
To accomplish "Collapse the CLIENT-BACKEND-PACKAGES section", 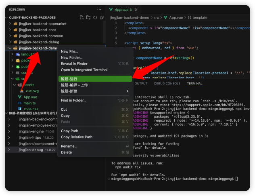I will [31, 17].
